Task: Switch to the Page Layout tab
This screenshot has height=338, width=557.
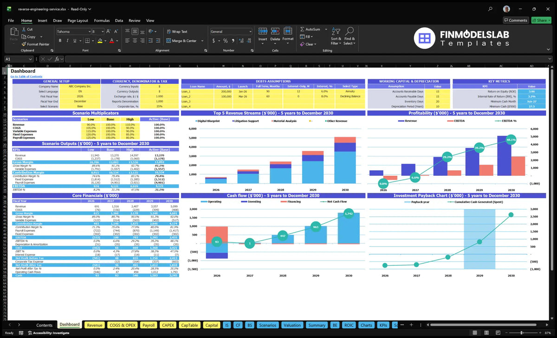Action: (x=78, y=20)
